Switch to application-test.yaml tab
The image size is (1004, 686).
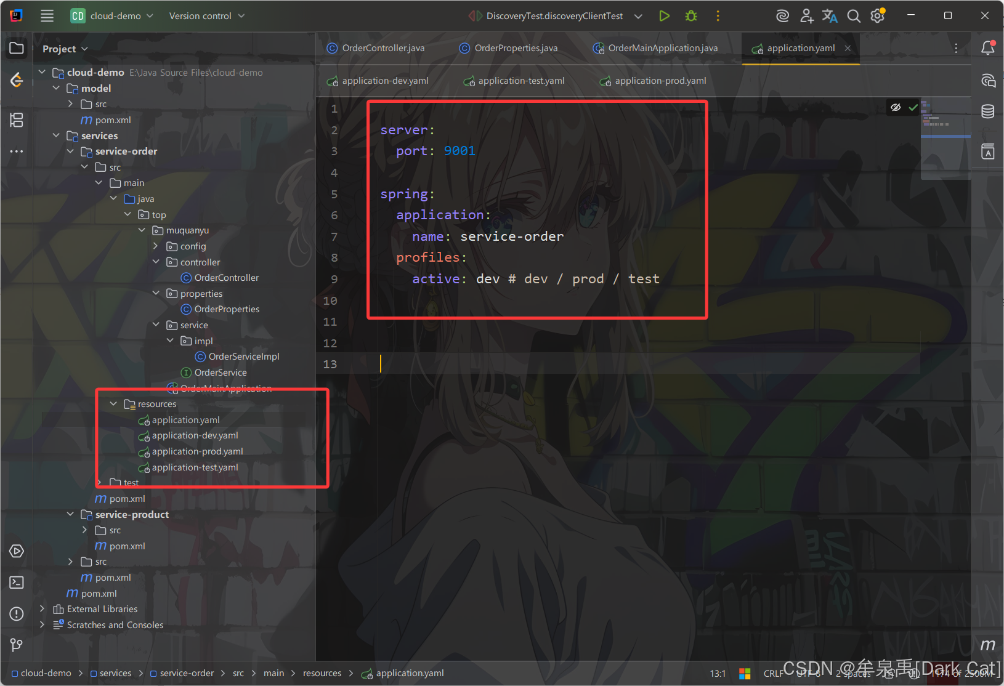tap(513, 81)
